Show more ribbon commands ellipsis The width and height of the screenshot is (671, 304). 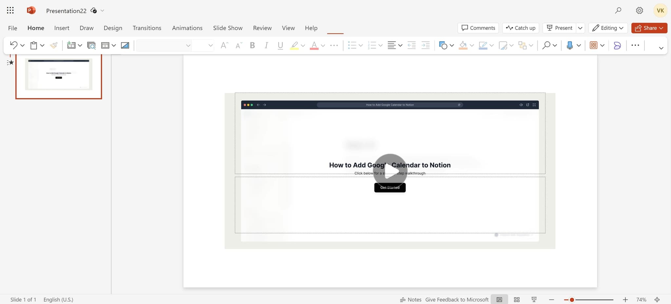(635, 45)
